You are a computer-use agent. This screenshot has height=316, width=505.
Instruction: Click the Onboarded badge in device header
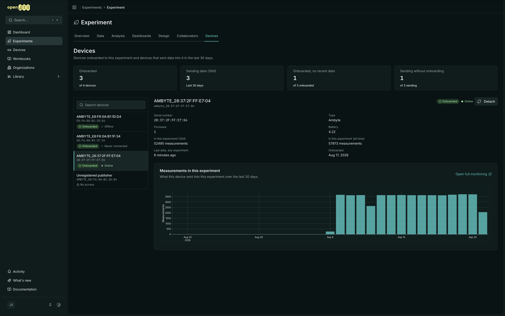[x=448, y=102]
